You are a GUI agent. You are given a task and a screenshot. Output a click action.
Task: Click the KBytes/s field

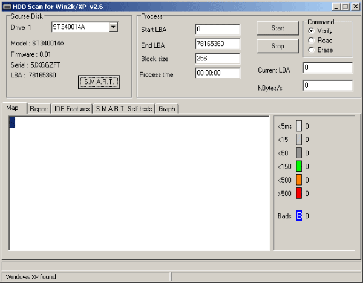pyautogui.click(x=328, y=86)
